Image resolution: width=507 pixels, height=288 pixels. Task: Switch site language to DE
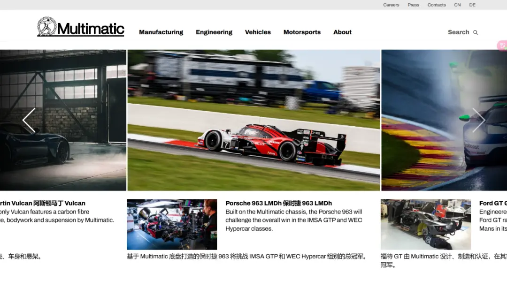click(x=472, y=5)
